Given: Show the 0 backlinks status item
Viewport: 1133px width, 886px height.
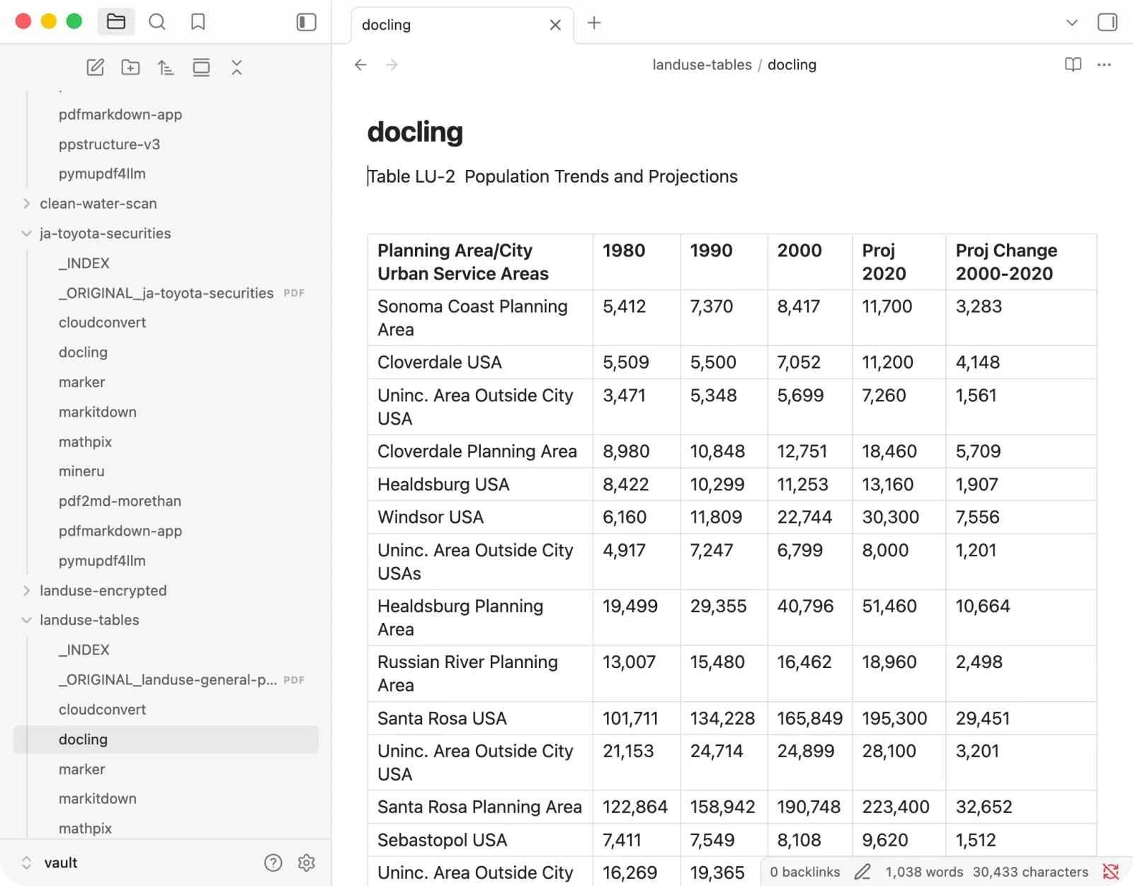Looking at the screenshot, I should point(805,872).
